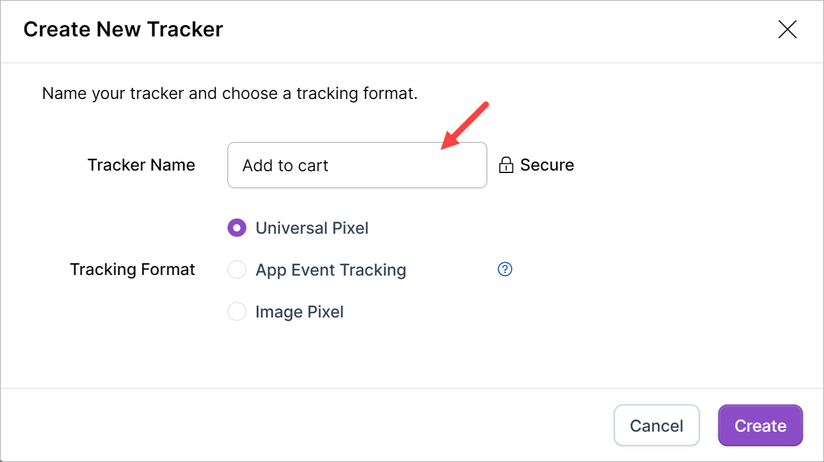Close the Create New Tracker dialog
Screen dimensions: 824x462
pos(787,29)
